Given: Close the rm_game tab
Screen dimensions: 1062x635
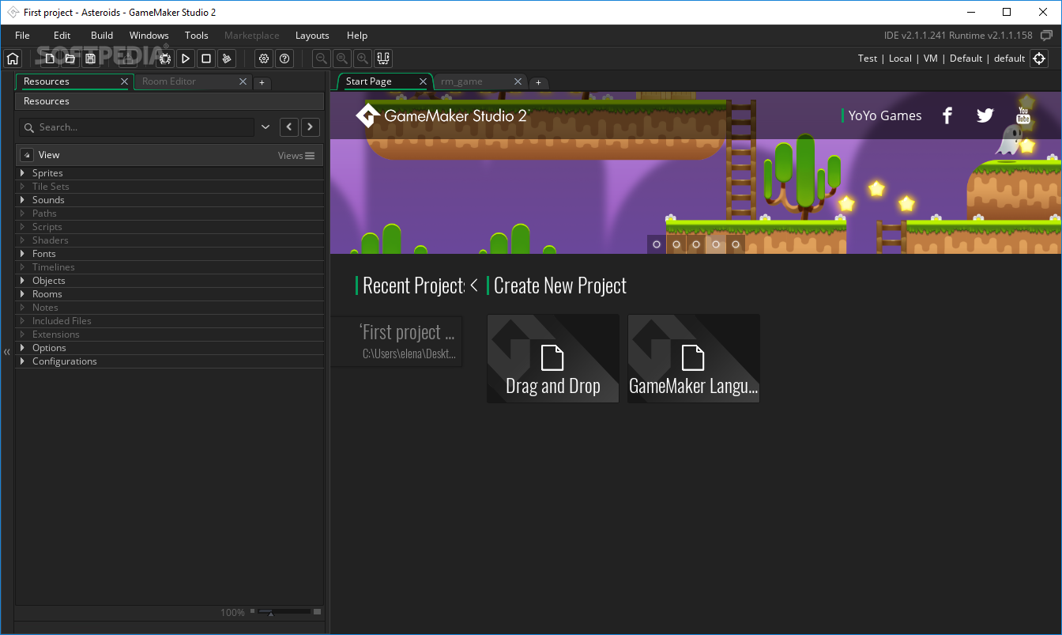Looking at the screenshot, I should tap(518, 81).
